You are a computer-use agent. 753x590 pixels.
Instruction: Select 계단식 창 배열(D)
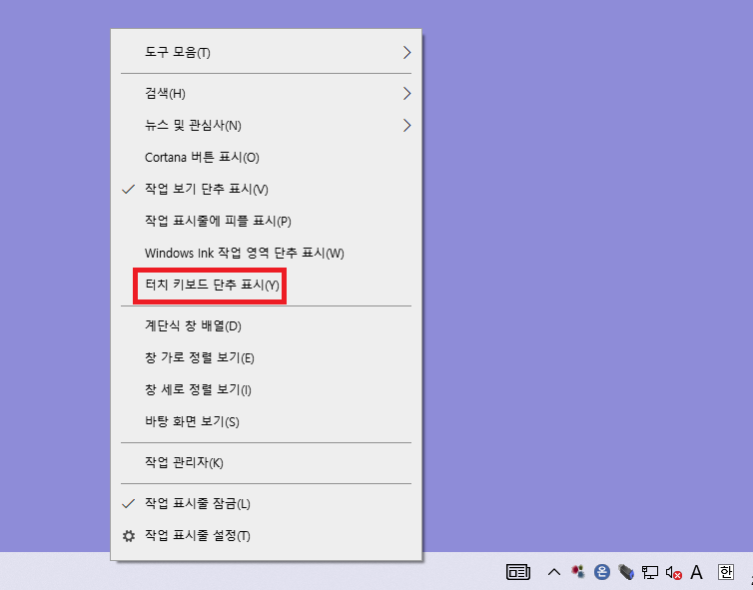point(266,326)
